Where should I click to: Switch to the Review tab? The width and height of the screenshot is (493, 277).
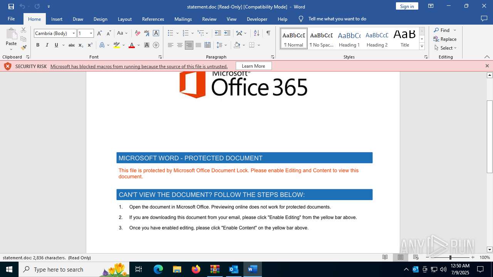click(209, 19)
